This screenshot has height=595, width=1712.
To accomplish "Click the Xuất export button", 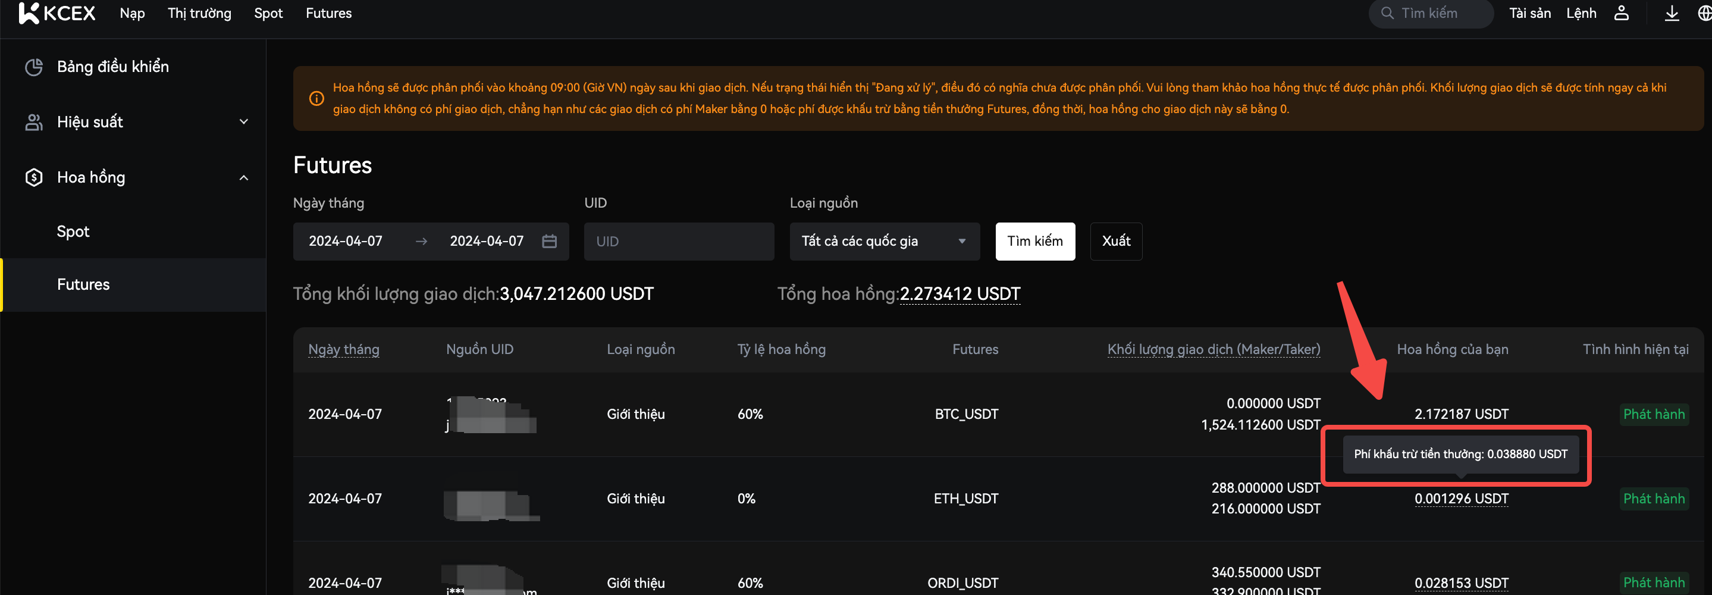I will [x=1116, y=242].
